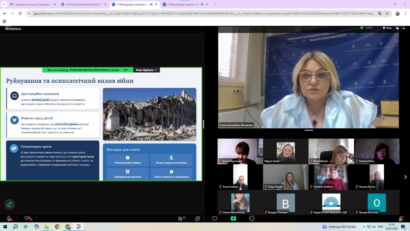Open the chat panel icon

[x=198, y=218]
